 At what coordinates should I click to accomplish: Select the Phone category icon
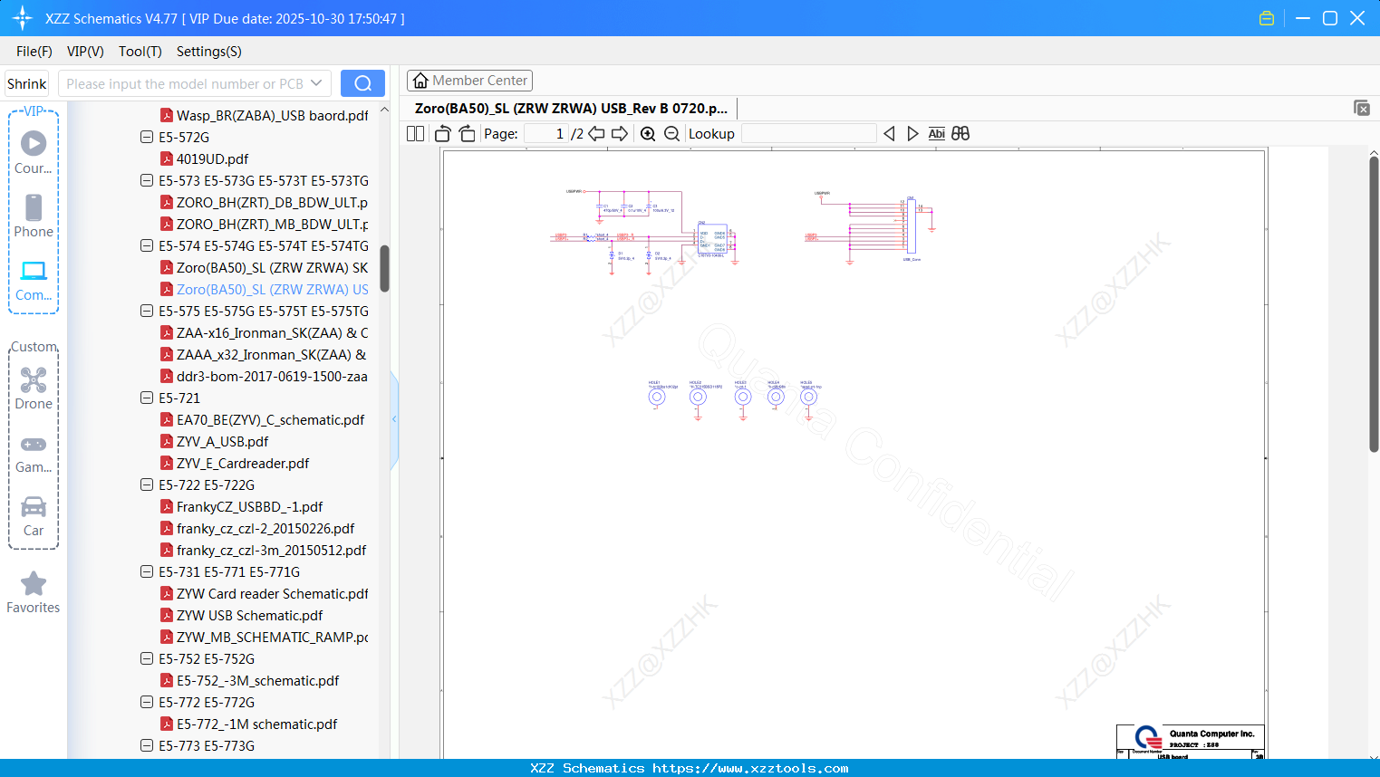pyautogui.click(x=34, y=216)
